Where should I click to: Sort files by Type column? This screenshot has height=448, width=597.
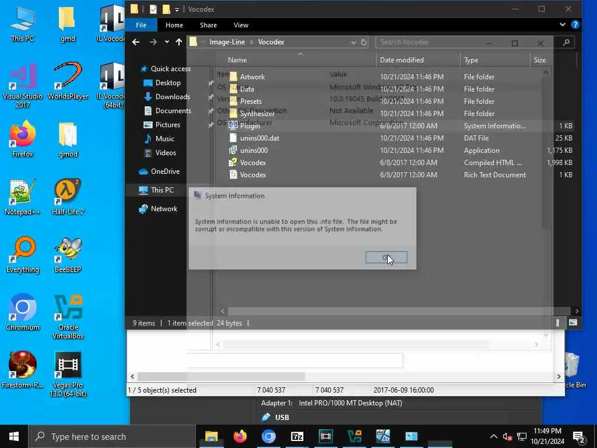[495, 60]
